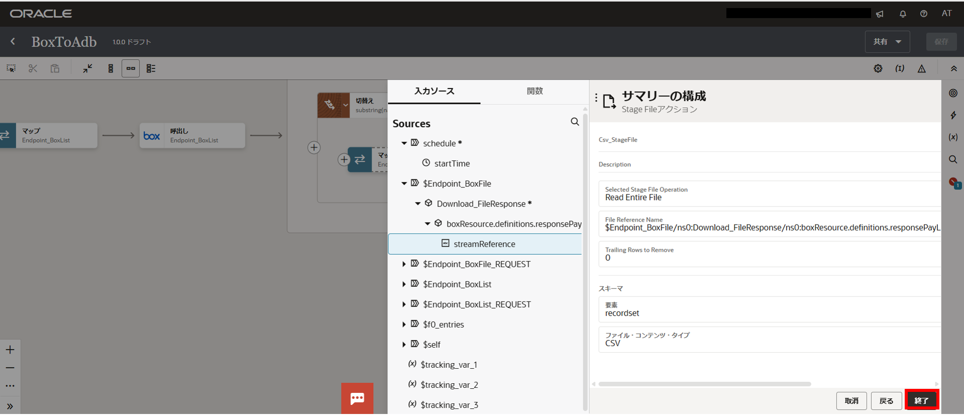Open the (I) business identifiers icon
Screen dimensions: 964x415
click(x=900, y=68)
